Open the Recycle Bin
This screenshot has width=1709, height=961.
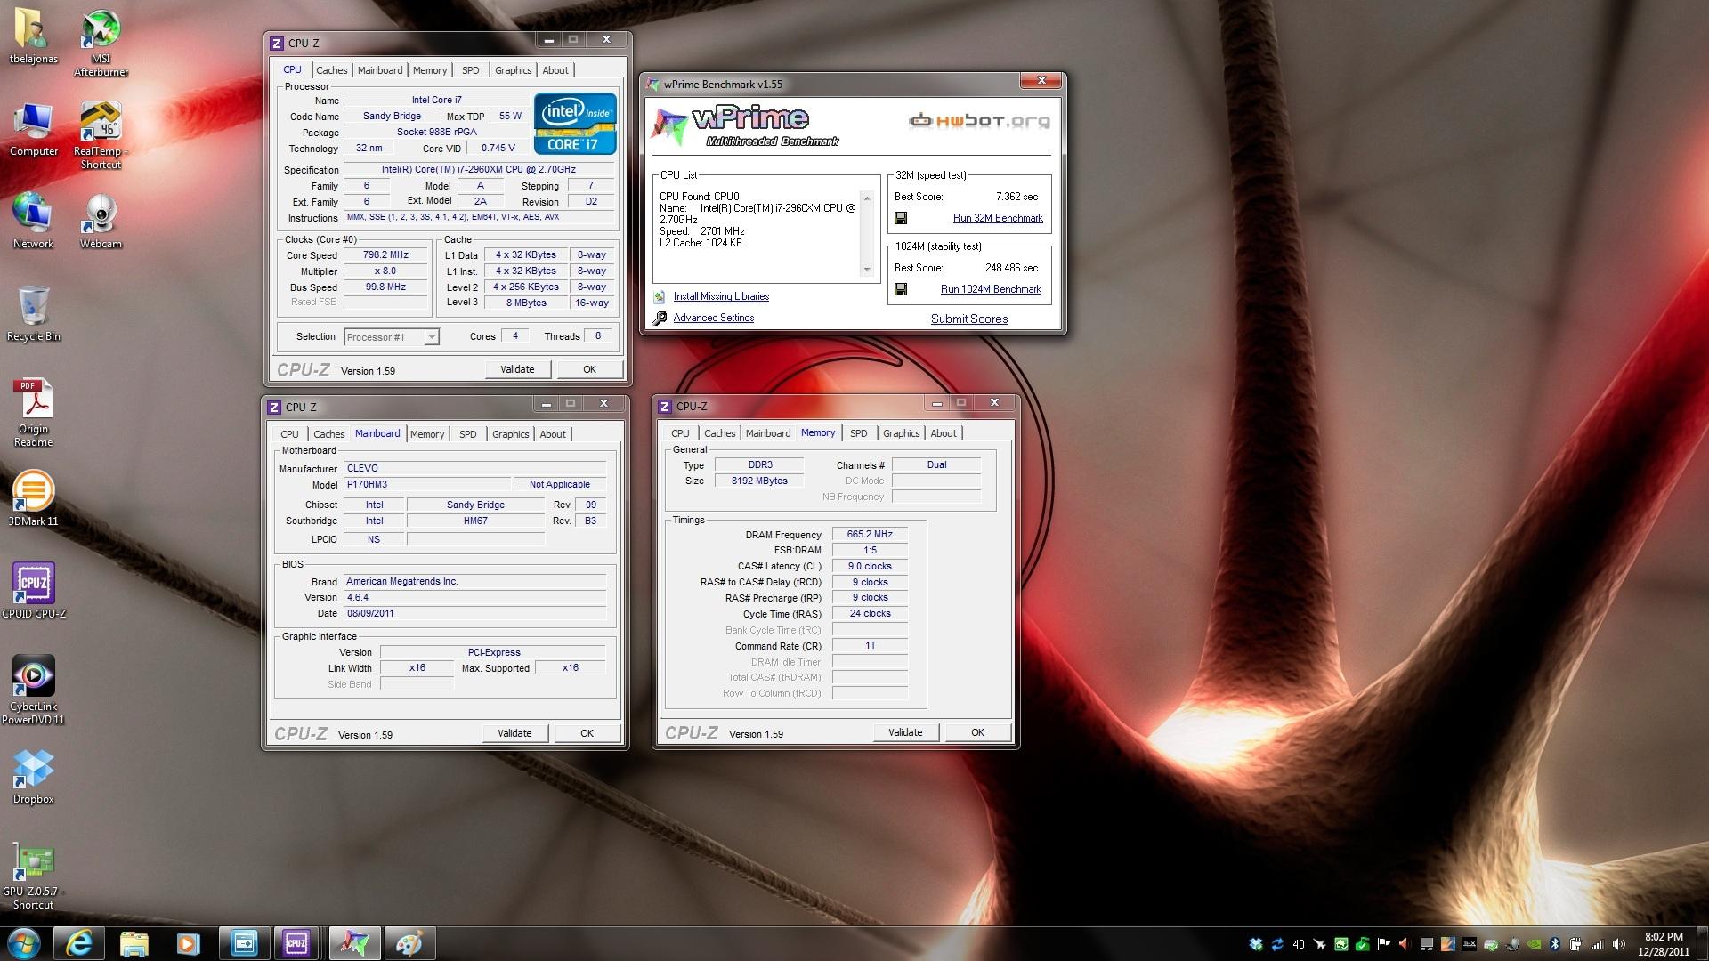(x=34, y=313)
